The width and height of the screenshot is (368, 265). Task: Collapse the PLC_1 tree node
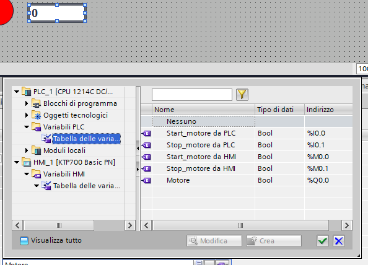pyautogui.click(x=17, y=92)
